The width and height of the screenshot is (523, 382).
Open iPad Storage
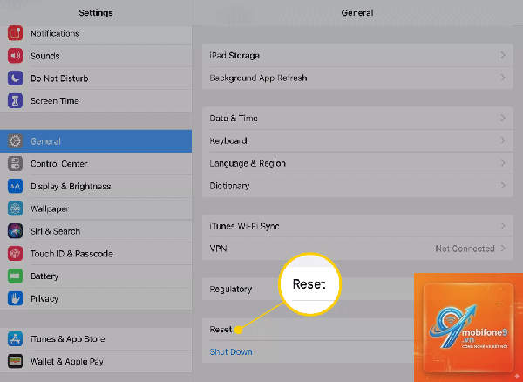tap(357, 56)
